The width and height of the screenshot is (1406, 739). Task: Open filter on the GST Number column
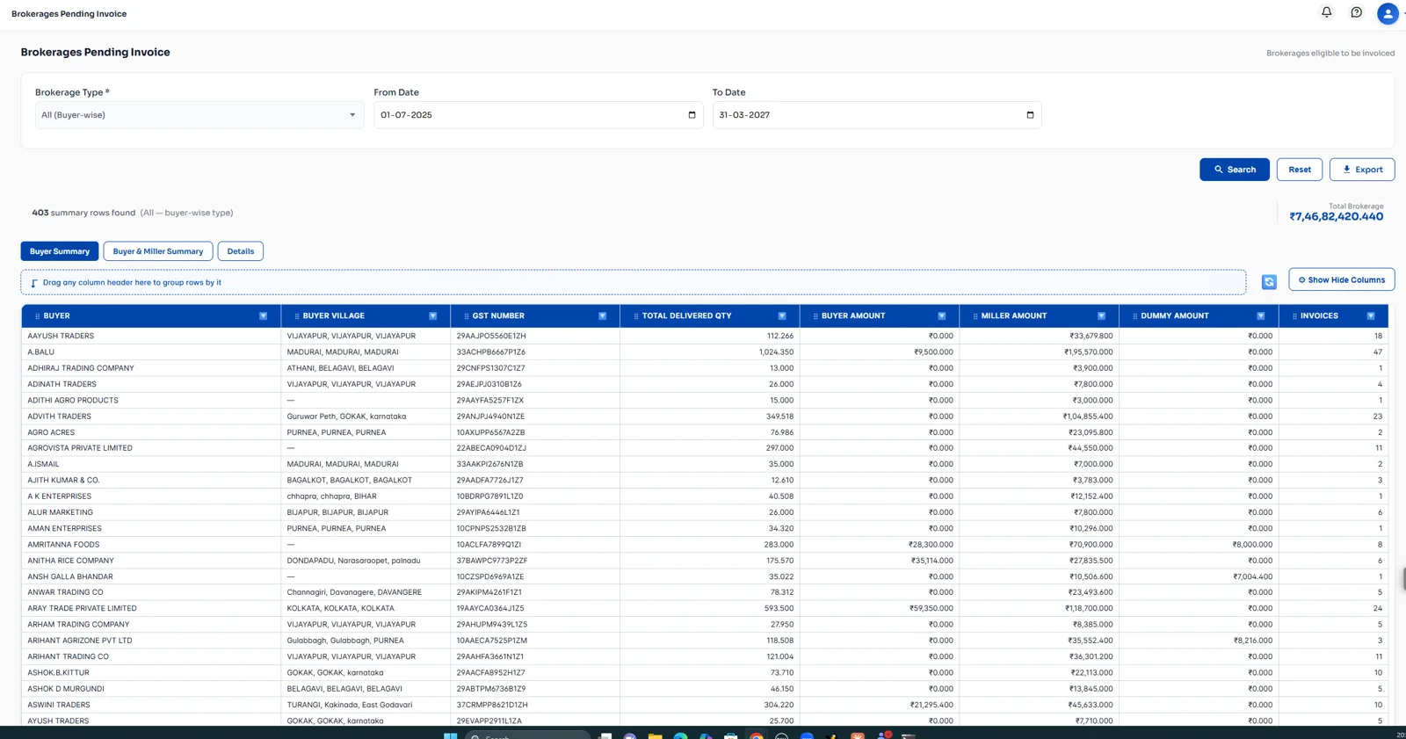click(x=602, y=316)
